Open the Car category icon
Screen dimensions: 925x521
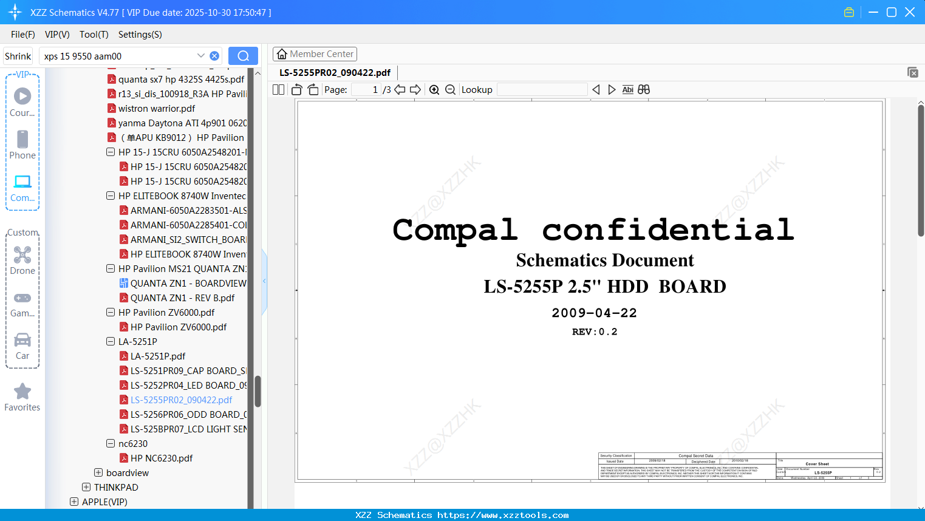point(22,346)
